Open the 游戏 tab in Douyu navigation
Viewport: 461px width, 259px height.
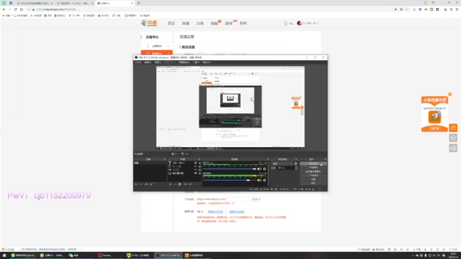[x=229, y=24]
